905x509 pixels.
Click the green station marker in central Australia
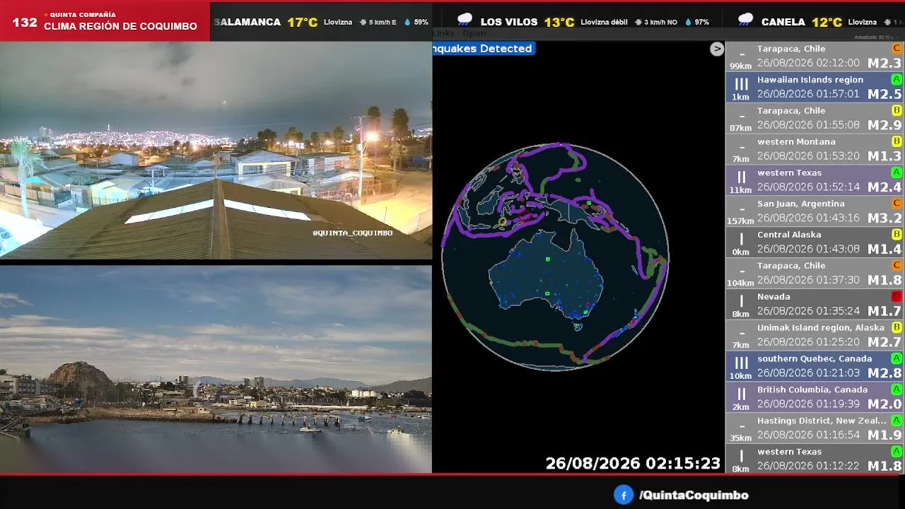pyautogui.click(x=548, y=259)
